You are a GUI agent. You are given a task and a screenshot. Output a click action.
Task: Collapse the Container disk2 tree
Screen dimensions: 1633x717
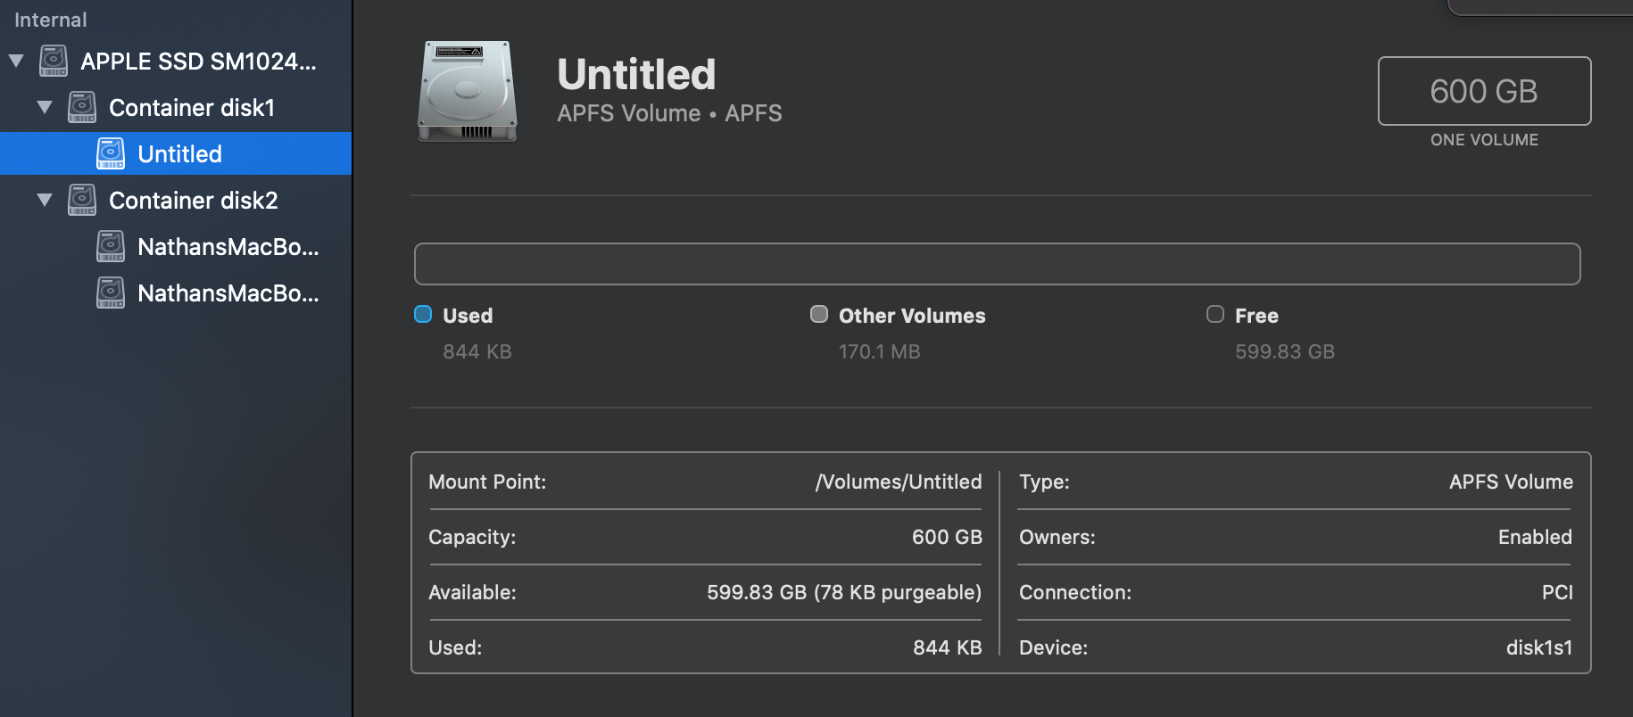tap(45, 200)
